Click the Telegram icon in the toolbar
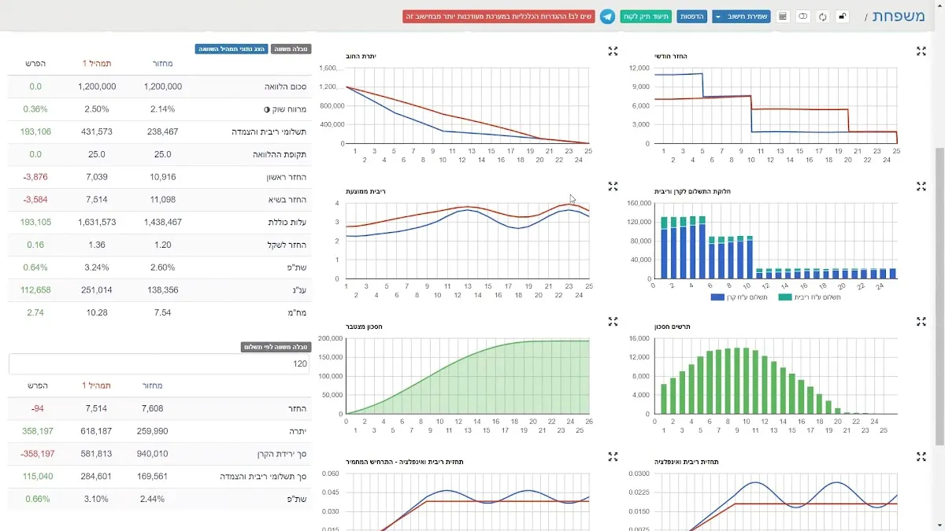945x531 pixels. click(607, 17)
